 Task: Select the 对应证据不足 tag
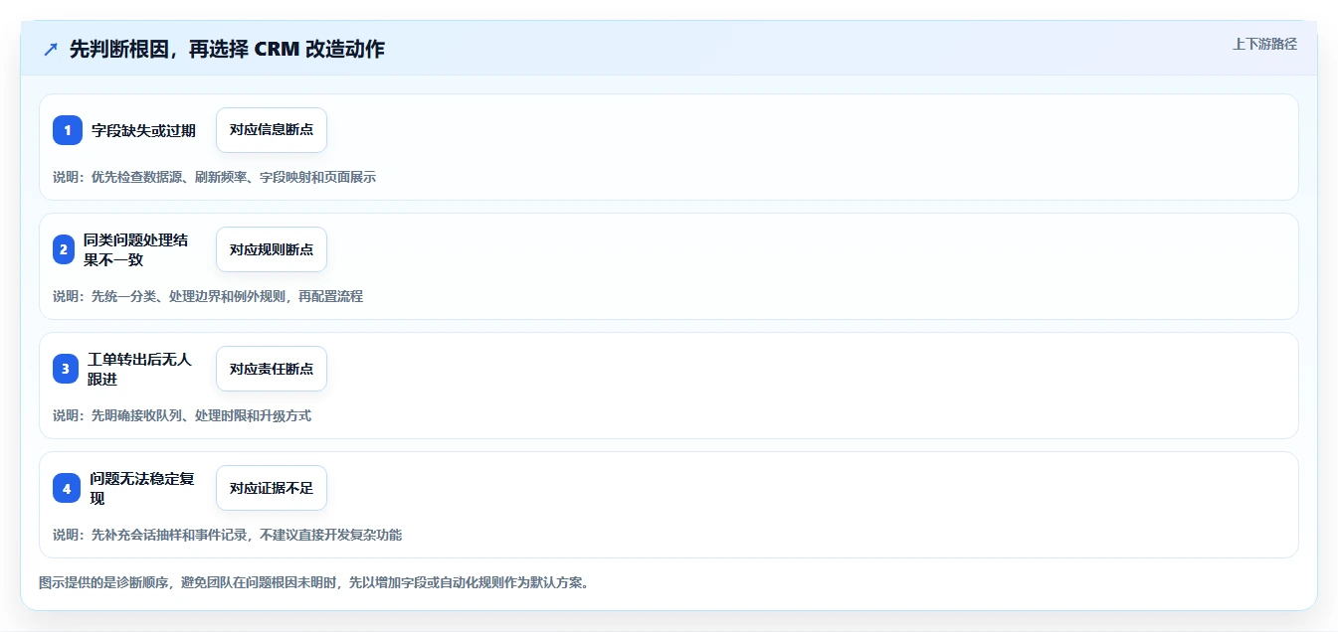click(272, 488)
